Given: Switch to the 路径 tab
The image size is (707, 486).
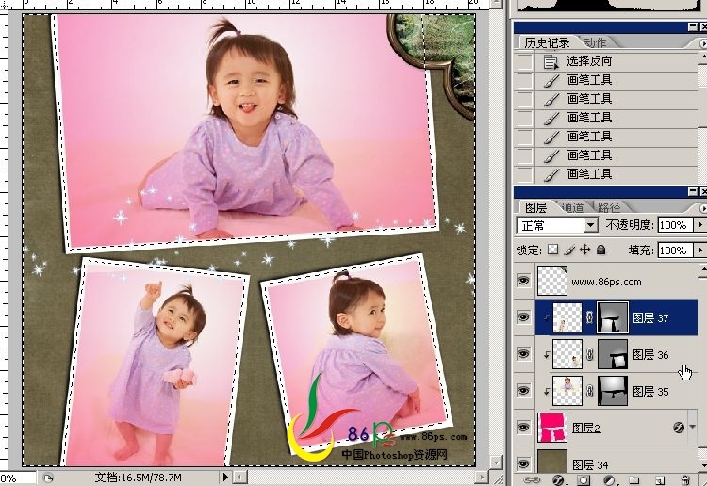Looking at the screenshot, I should pyautogui.click(x=609, y=207).
